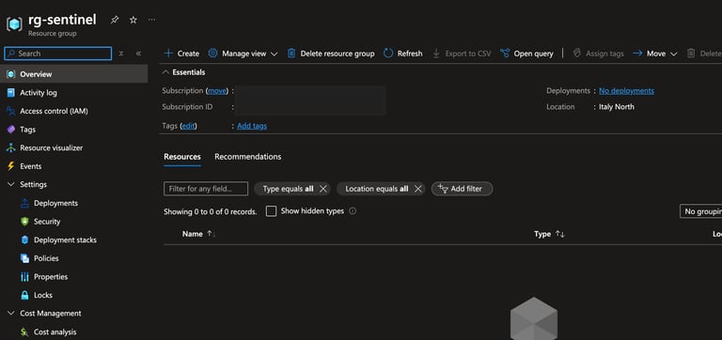Click Open query
This screenshot has width=722, height=340.
[526, 54]
